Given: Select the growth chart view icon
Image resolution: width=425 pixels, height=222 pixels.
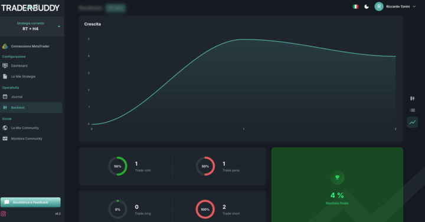Looking at the screenshot, I should coord(412,122).
